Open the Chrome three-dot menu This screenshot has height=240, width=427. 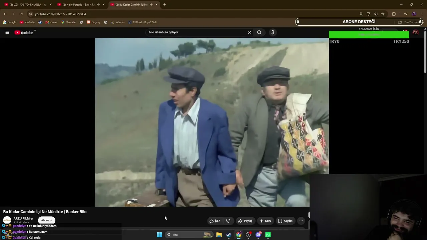pos(422,14)
